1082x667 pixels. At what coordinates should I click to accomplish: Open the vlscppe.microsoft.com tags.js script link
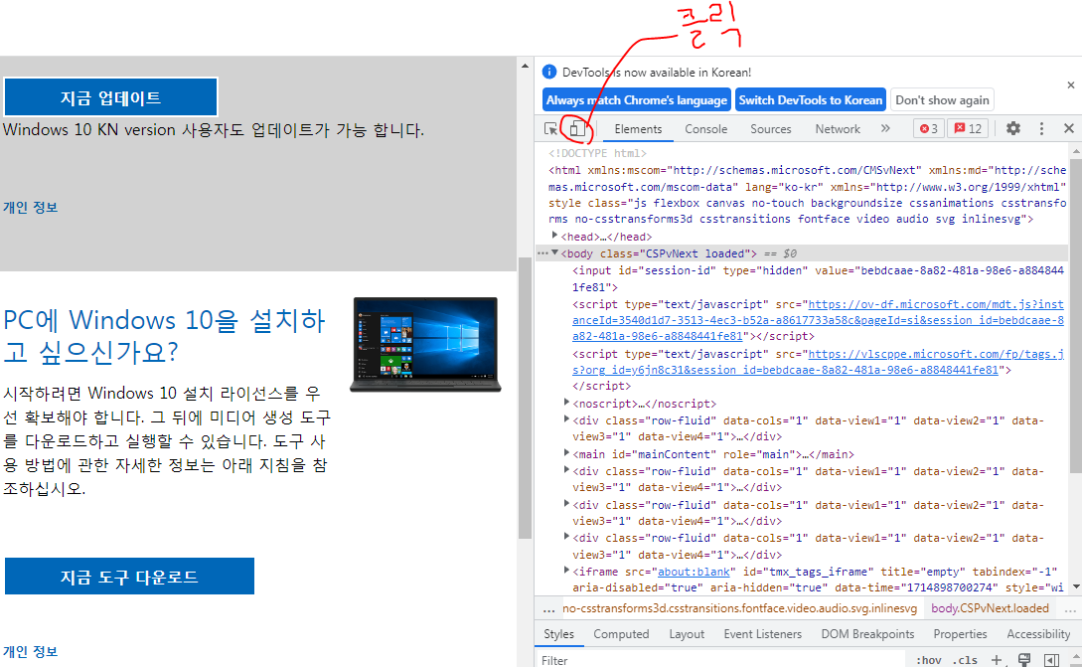[x=818, y=362]
